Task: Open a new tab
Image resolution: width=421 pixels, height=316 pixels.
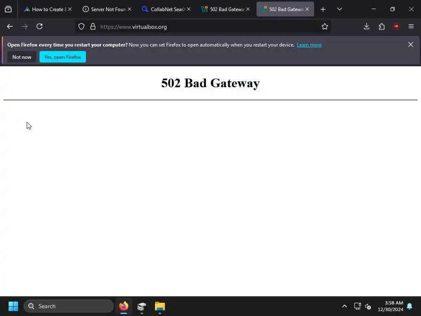Action: click(x=323, y=9)
